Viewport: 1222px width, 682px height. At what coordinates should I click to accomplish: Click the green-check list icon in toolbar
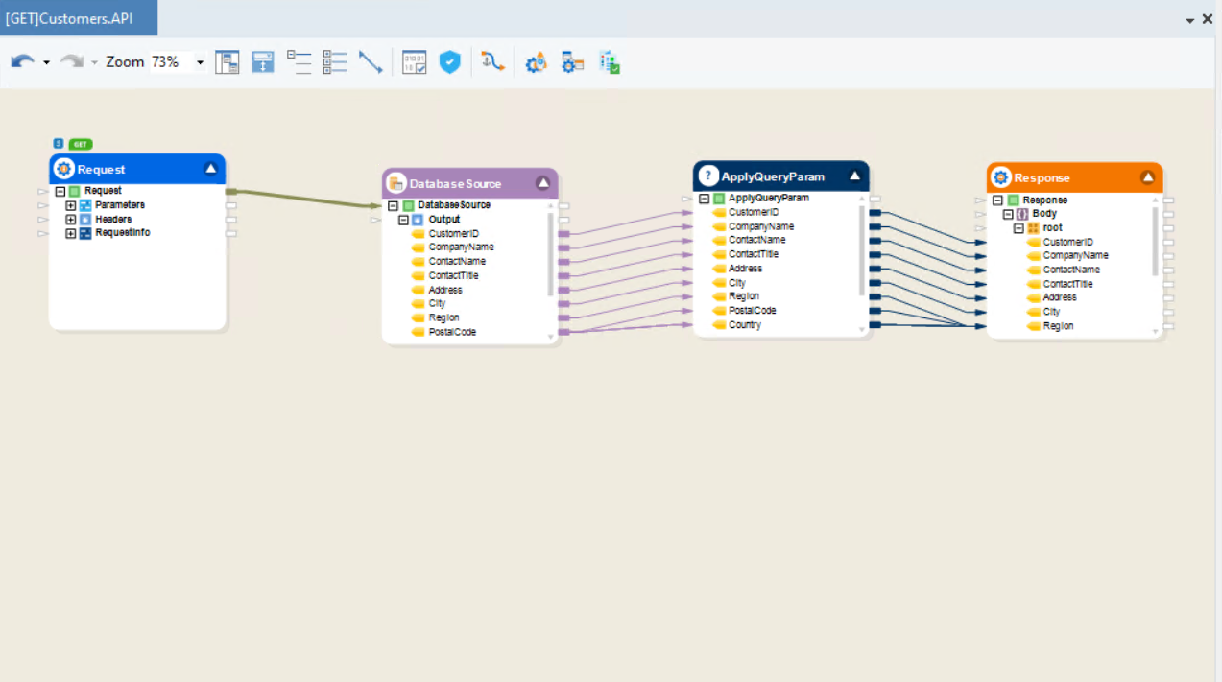point(610,62)
